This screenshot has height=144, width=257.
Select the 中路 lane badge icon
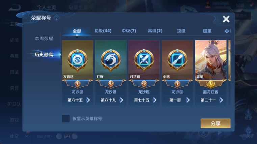coord(177,60)
